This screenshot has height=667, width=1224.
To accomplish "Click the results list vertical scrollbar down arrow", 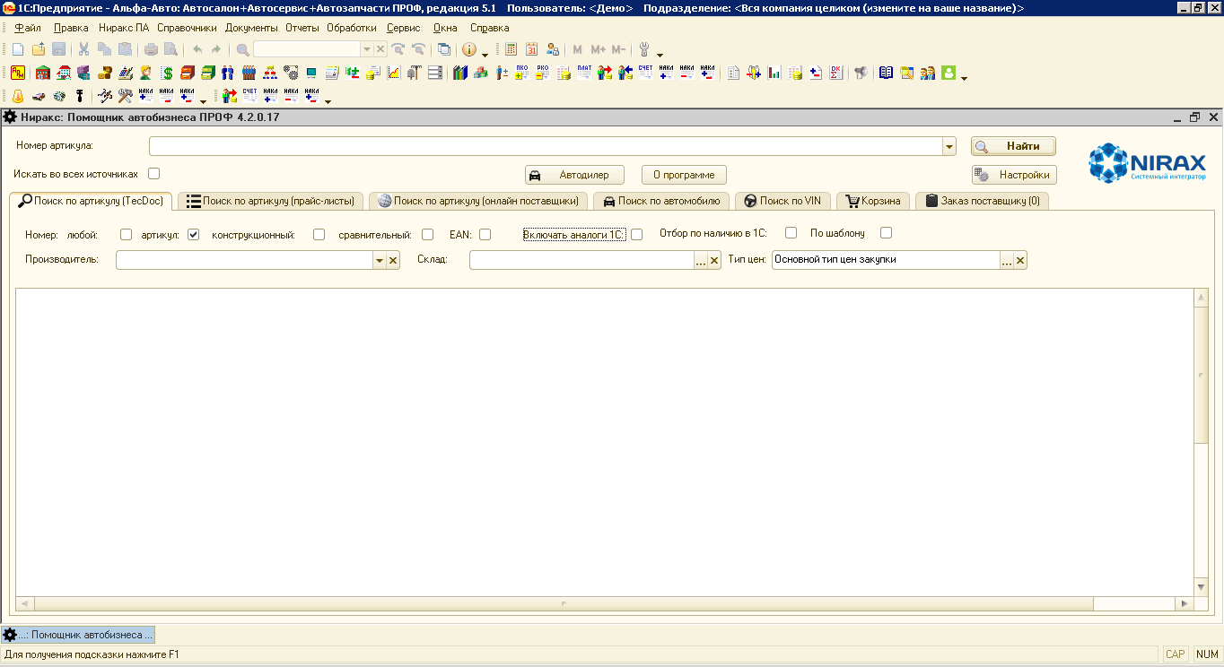I will [x=1202, y=586].
